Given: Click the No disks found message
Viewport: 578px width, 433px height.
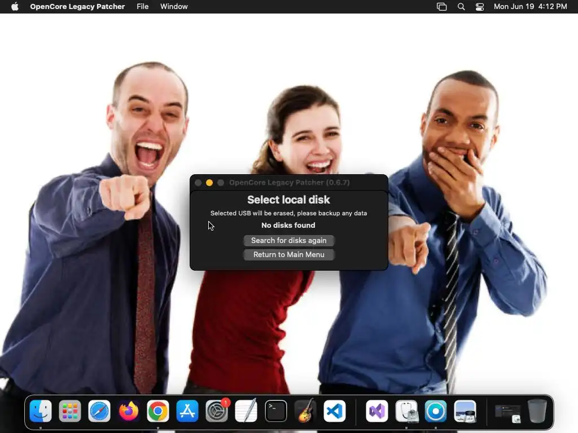Looking at the screenshot, I should click(288, 225).
